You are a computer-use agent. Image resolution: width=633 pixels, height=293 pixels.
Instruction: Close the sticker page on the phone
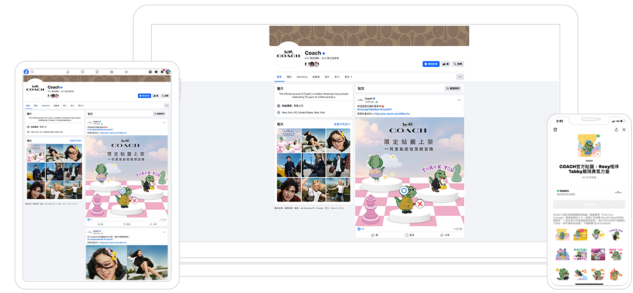coord(624,130)
